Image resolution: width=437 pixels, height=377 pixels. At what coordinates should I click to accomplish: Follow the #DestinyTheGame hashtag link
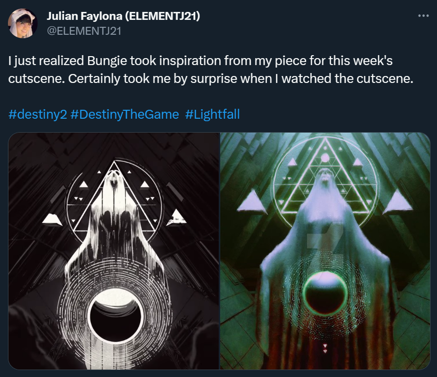(125, 114)
